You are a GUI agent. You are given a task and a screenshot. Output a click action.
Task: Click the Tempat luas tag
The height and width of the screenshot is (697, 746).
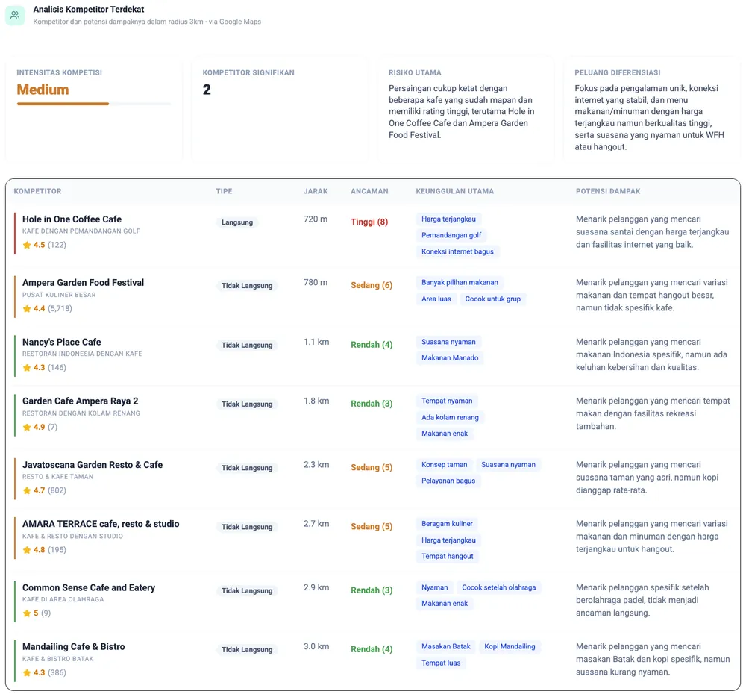tap(441, 663)
